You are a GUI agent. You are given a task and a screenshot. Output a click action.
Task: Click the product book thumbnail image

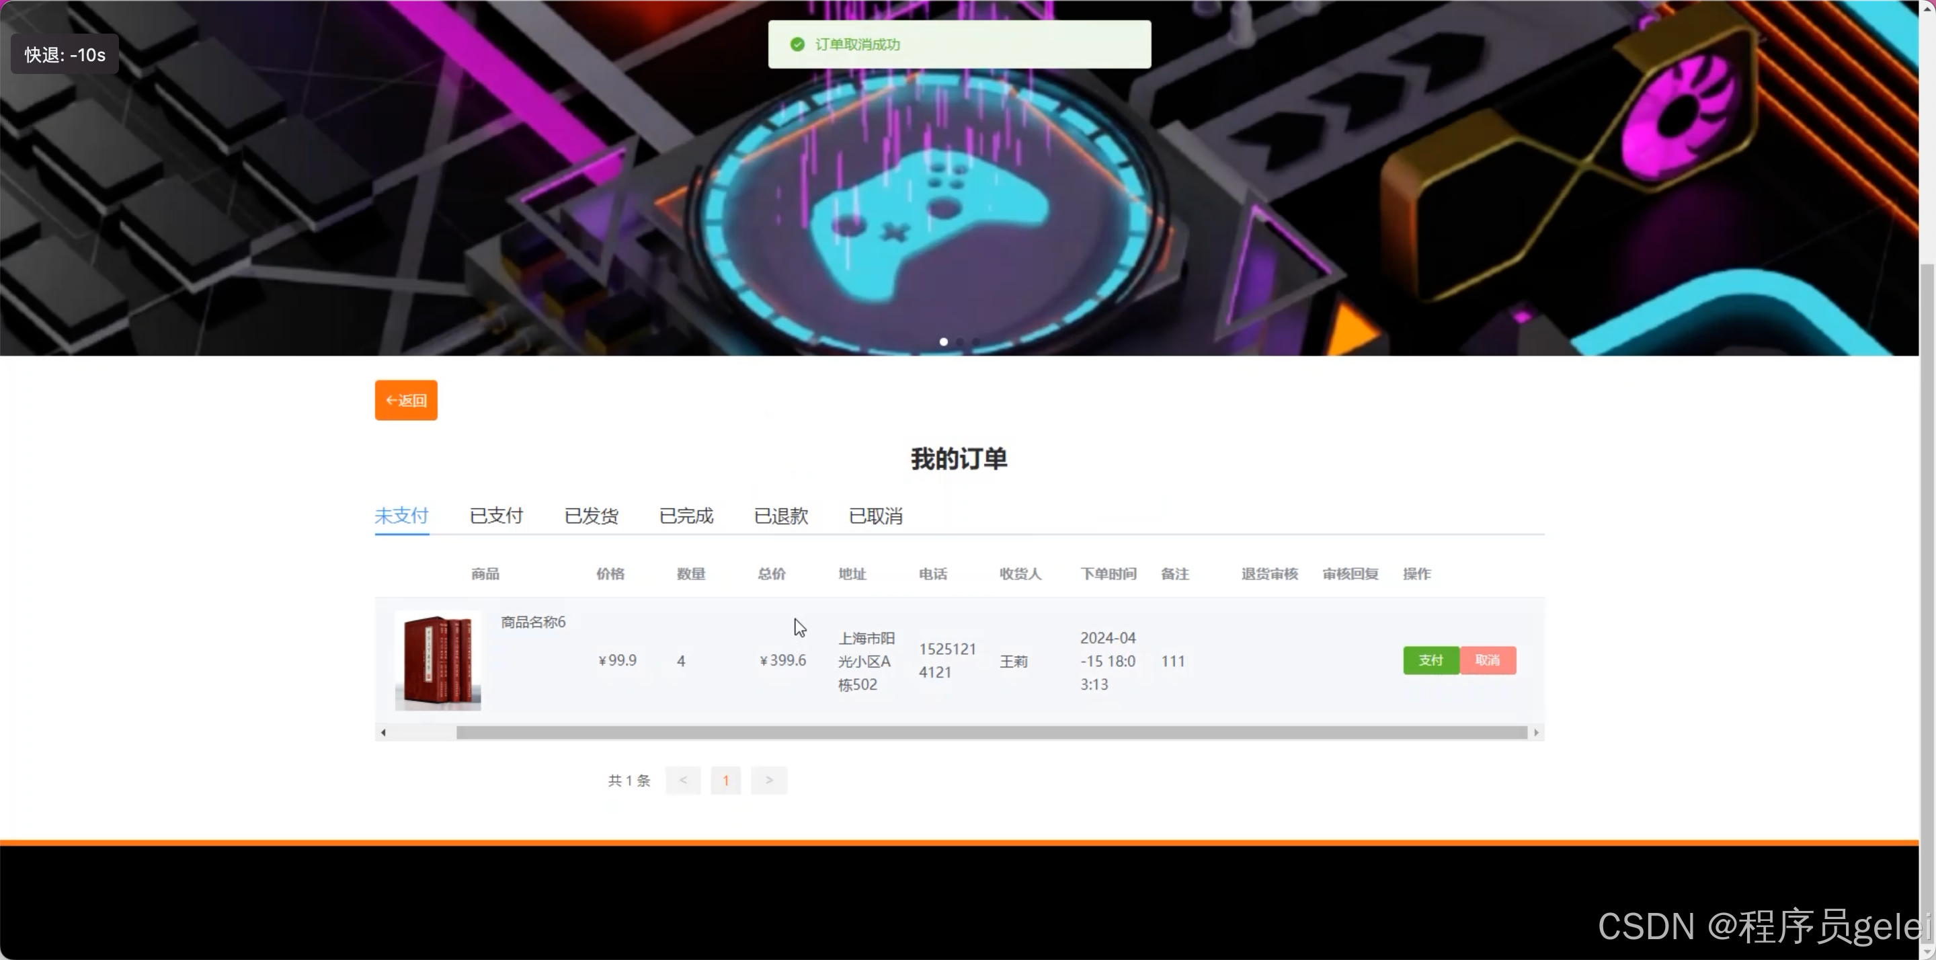pyautogui.click(x=438, y=660)
